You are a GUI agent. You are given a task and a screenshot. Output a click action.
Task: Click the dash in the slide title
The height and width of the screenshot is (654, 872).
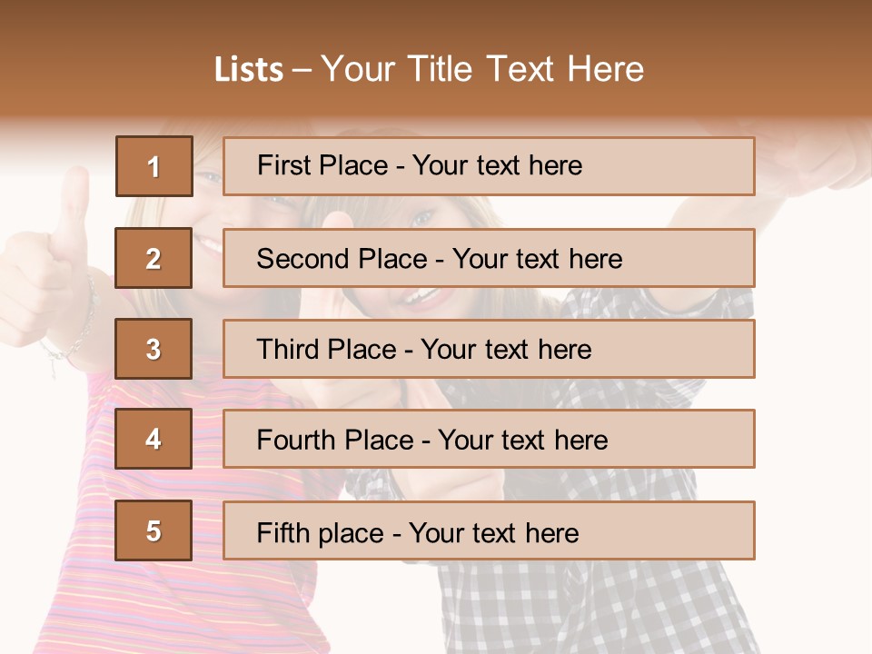pos(302,70)
